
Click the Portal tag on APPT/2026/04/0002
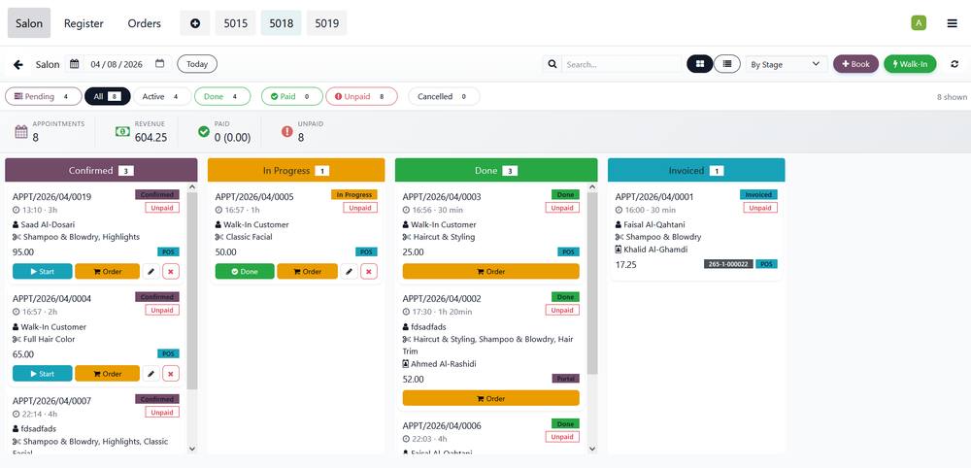click(x=565, y=379)
